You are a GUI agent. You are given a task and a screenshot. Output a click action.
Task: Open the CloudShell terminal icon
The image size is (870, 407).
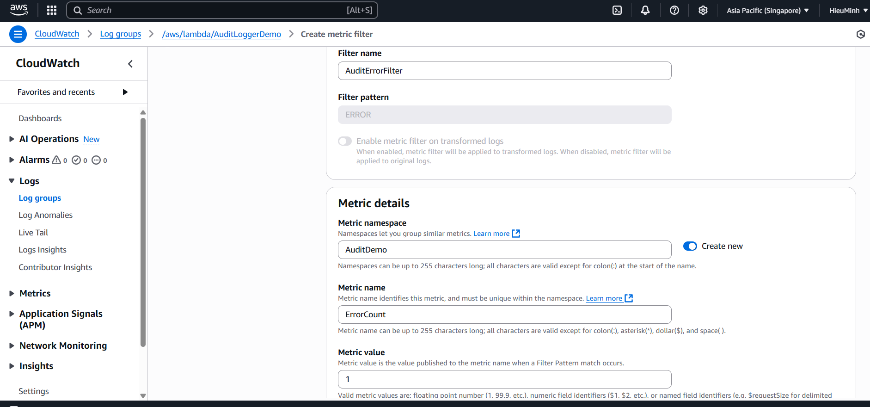617,10
